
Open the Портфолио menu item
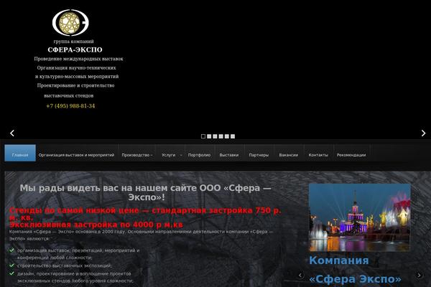(199, 155)
